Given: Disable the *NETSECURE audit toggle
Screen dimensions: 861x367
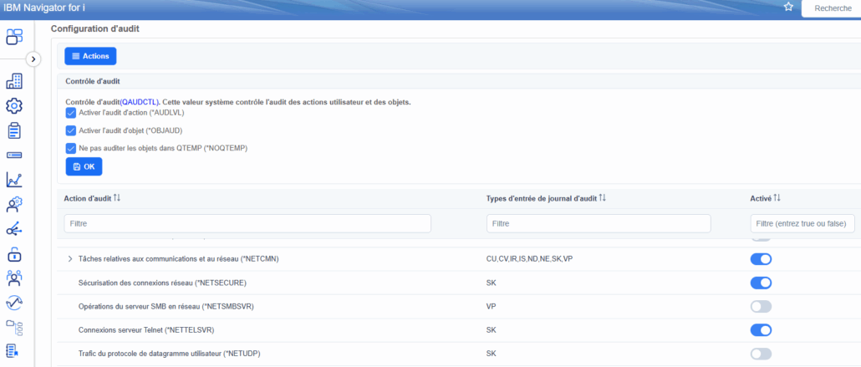Looking at the screenshot, I should (761, 283).
